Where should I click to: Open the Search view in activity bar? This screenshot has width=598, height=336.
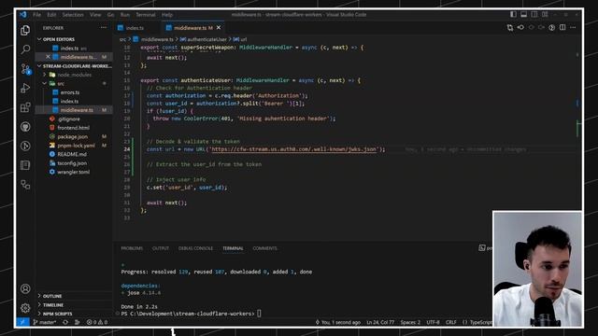click(25, 49)
